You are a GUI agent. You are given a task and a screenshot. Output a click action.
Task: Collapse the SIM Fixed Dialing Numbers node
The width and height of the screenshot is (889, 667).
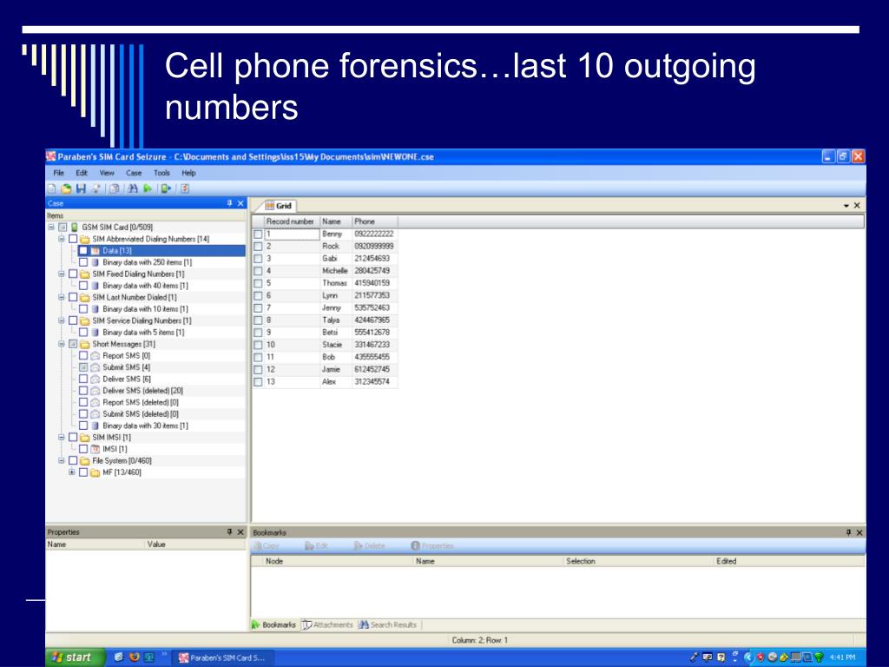[62, 274]
